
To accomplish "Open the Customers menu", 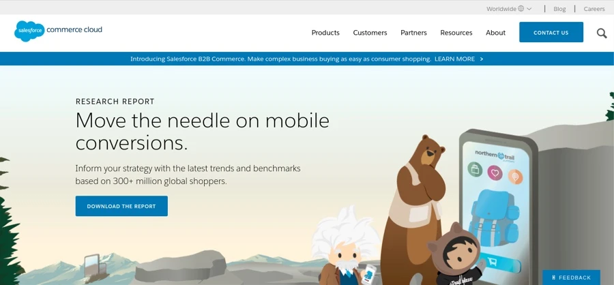I will pos(370,33).
